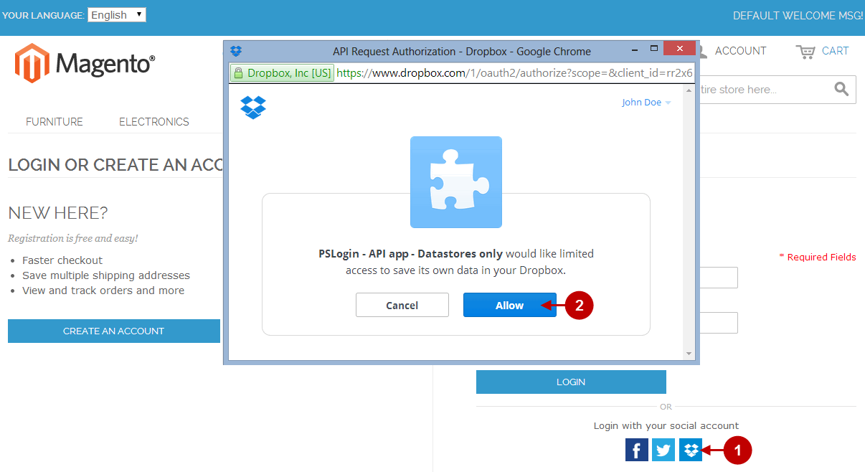Click the Cancel button in Dropbox popup
This screenshot has height=472, width=865.
pos(402,305)
